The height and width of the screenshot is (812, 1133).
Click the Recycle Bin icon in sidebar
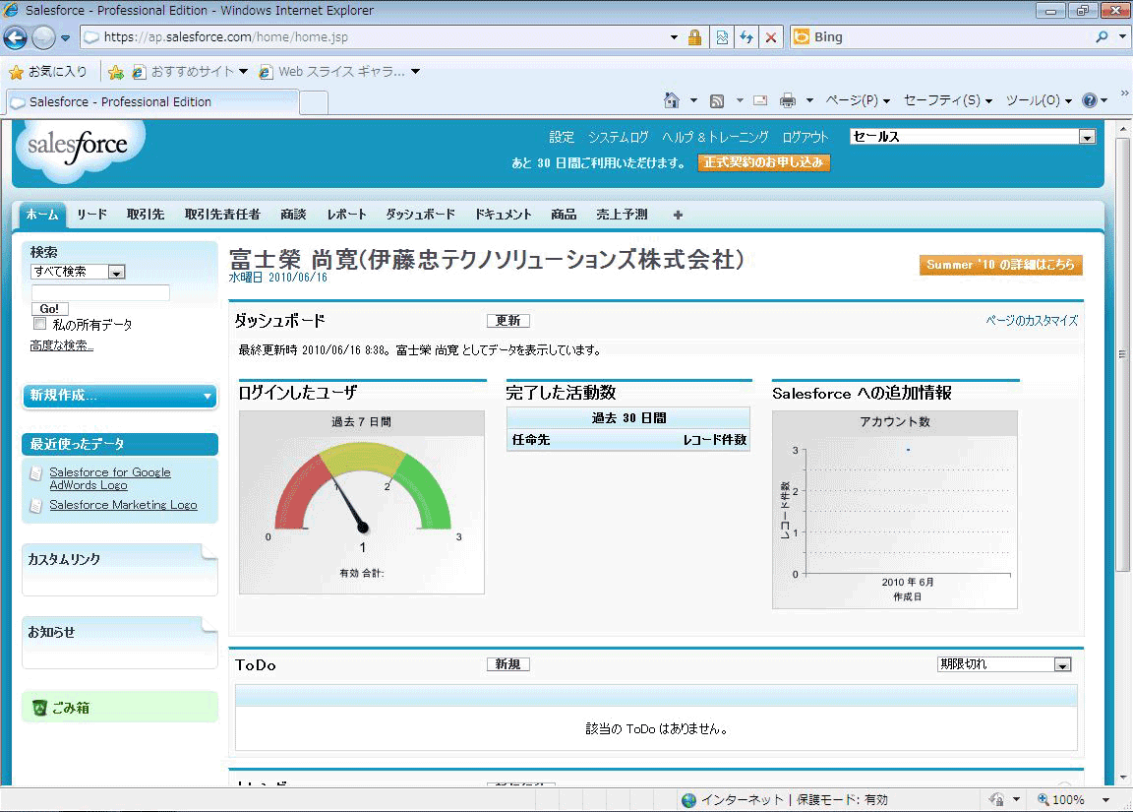coord(39,708)
